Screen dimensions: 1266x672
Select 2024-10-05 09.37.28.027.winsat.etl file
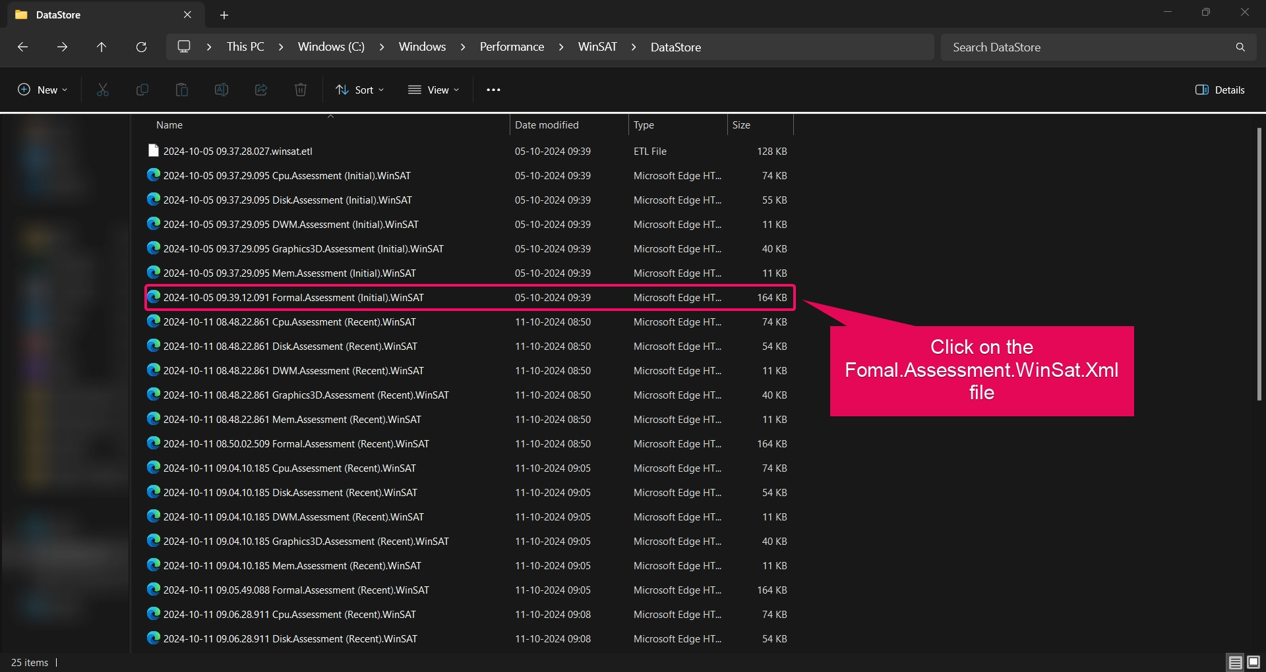[x=469, y=151]
